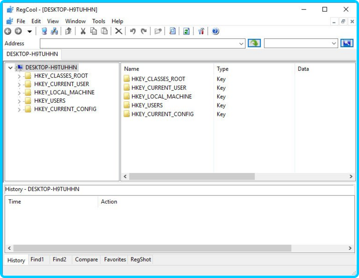Click the Cut scissors icon
The height and width of the screenshot is (278, 359).
[x=83, y=31]
